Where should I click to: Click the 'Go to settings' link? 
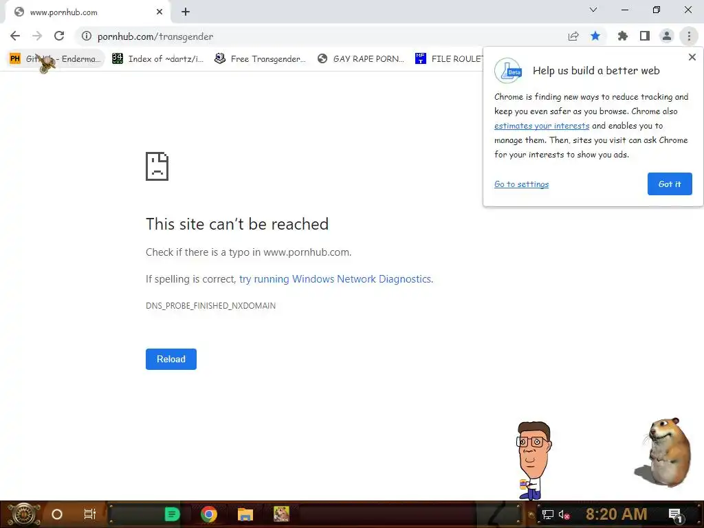coord(521,184)
